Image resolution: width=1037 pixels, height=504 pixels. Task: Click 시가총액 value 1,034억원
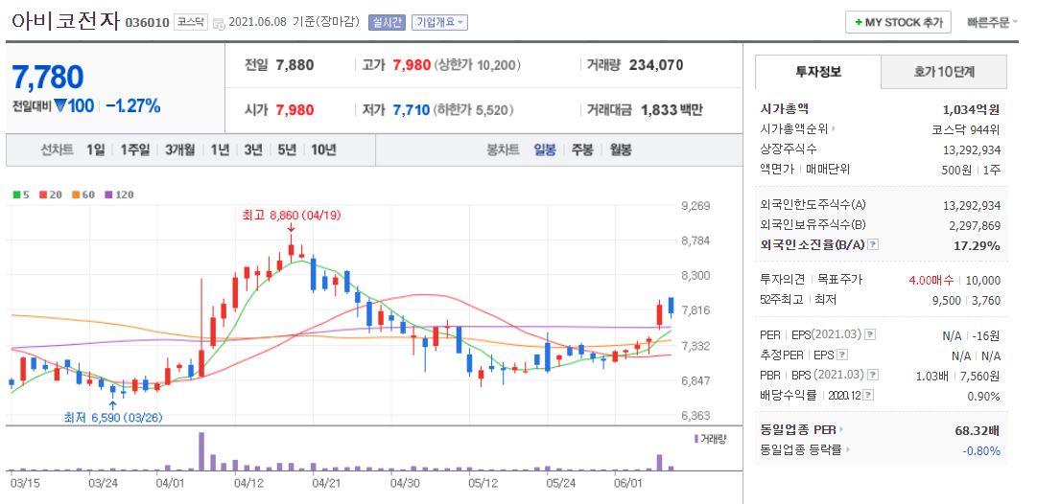(971, 109)
